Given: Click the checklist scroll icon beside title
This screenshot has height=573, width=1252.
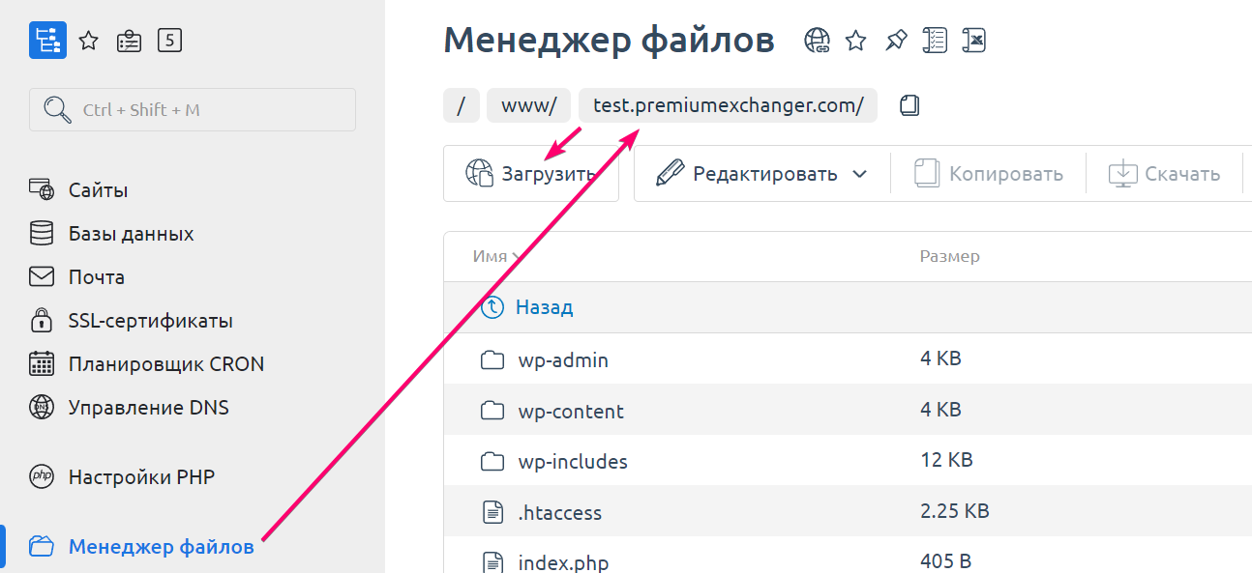Looking at the screenshot, I should pos(935,41).
